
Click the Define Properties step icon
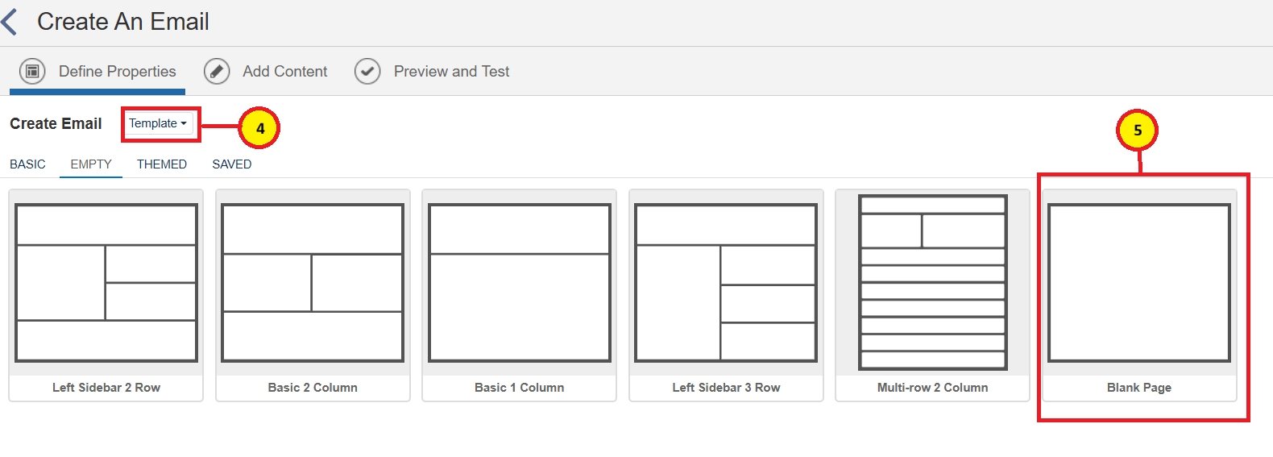pyautogui.click(x=32, y=72)
